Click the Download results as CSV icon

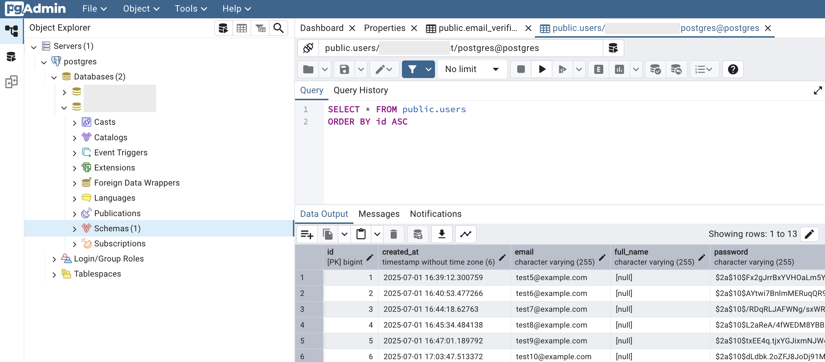click(442, 234)
